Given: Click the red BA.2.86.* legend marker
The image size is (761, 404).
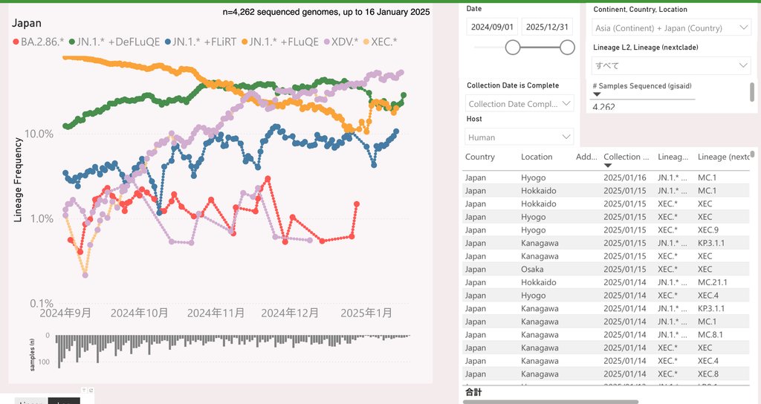Looking at the screenshot, I should coord(15,42).
